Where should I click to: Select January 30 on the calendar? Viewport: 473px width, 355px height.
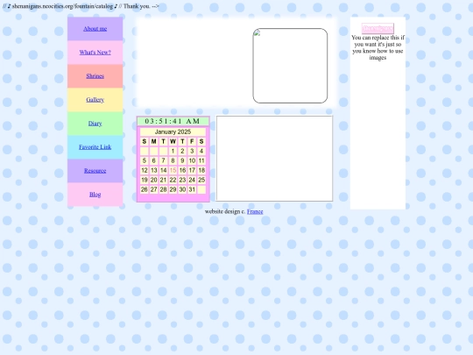click(182, 189)
